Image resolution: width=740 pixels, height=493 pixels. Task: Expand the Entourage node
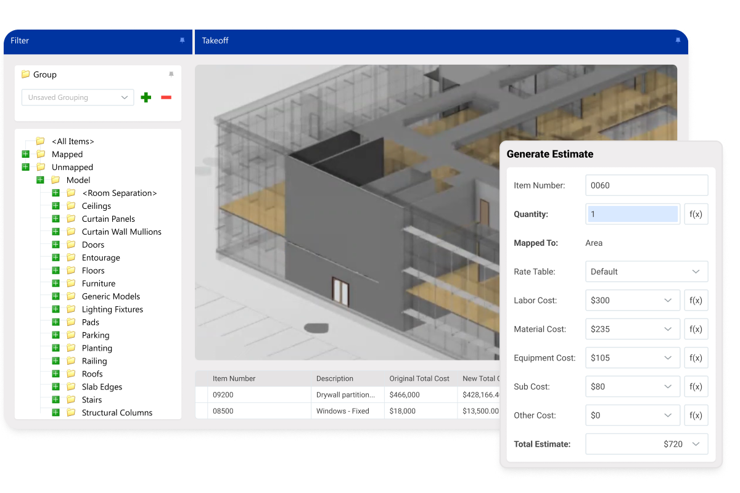coord(55,258)
